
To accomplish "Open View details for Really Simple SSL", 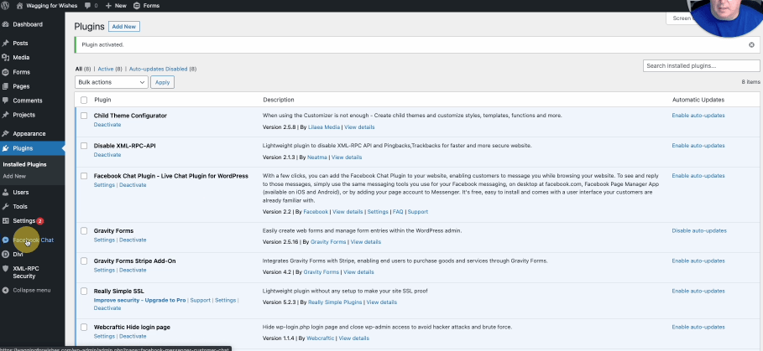I will pyautogui.click(x=381, y=302).
